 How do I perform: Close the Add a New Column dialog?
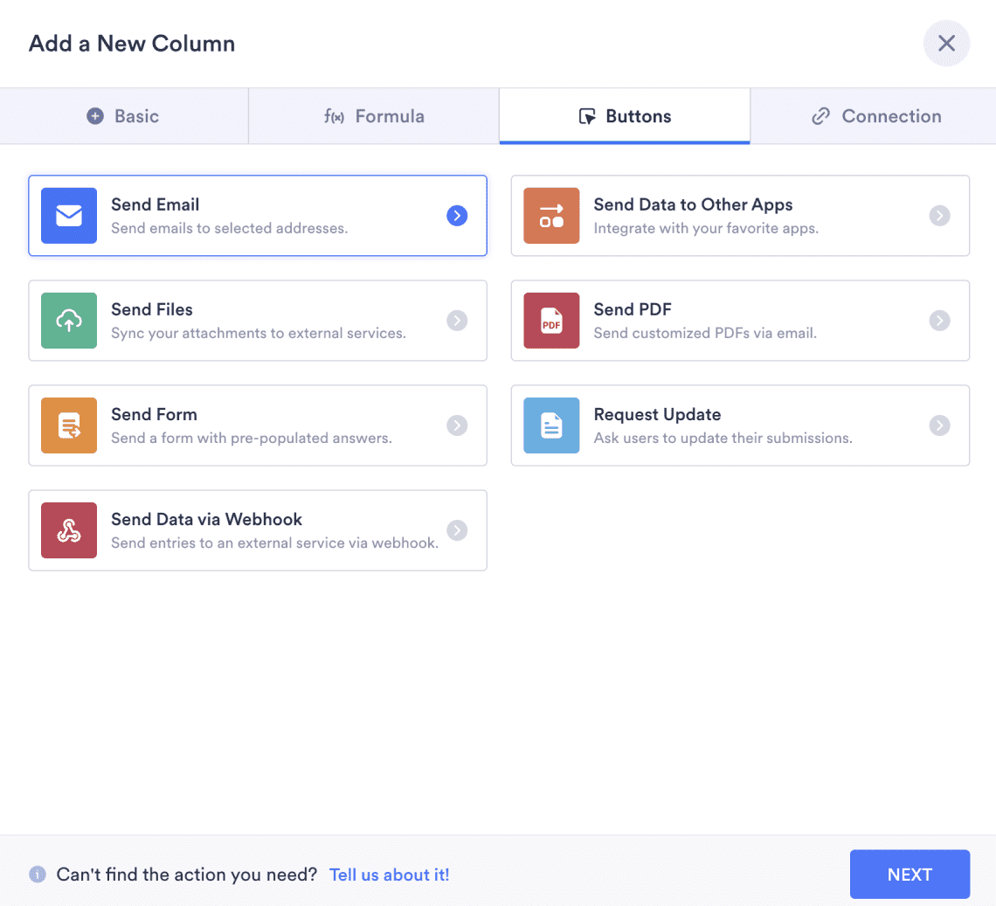tap(946, 44)
